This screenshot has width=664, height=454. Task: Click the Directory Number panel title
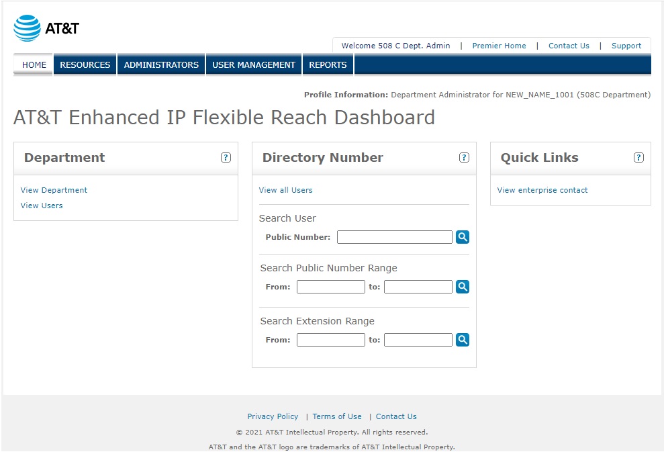[323, 158]
